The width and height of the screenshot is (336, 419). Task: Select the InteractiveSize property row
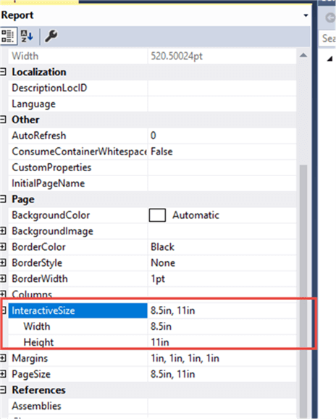click(77, 310)
